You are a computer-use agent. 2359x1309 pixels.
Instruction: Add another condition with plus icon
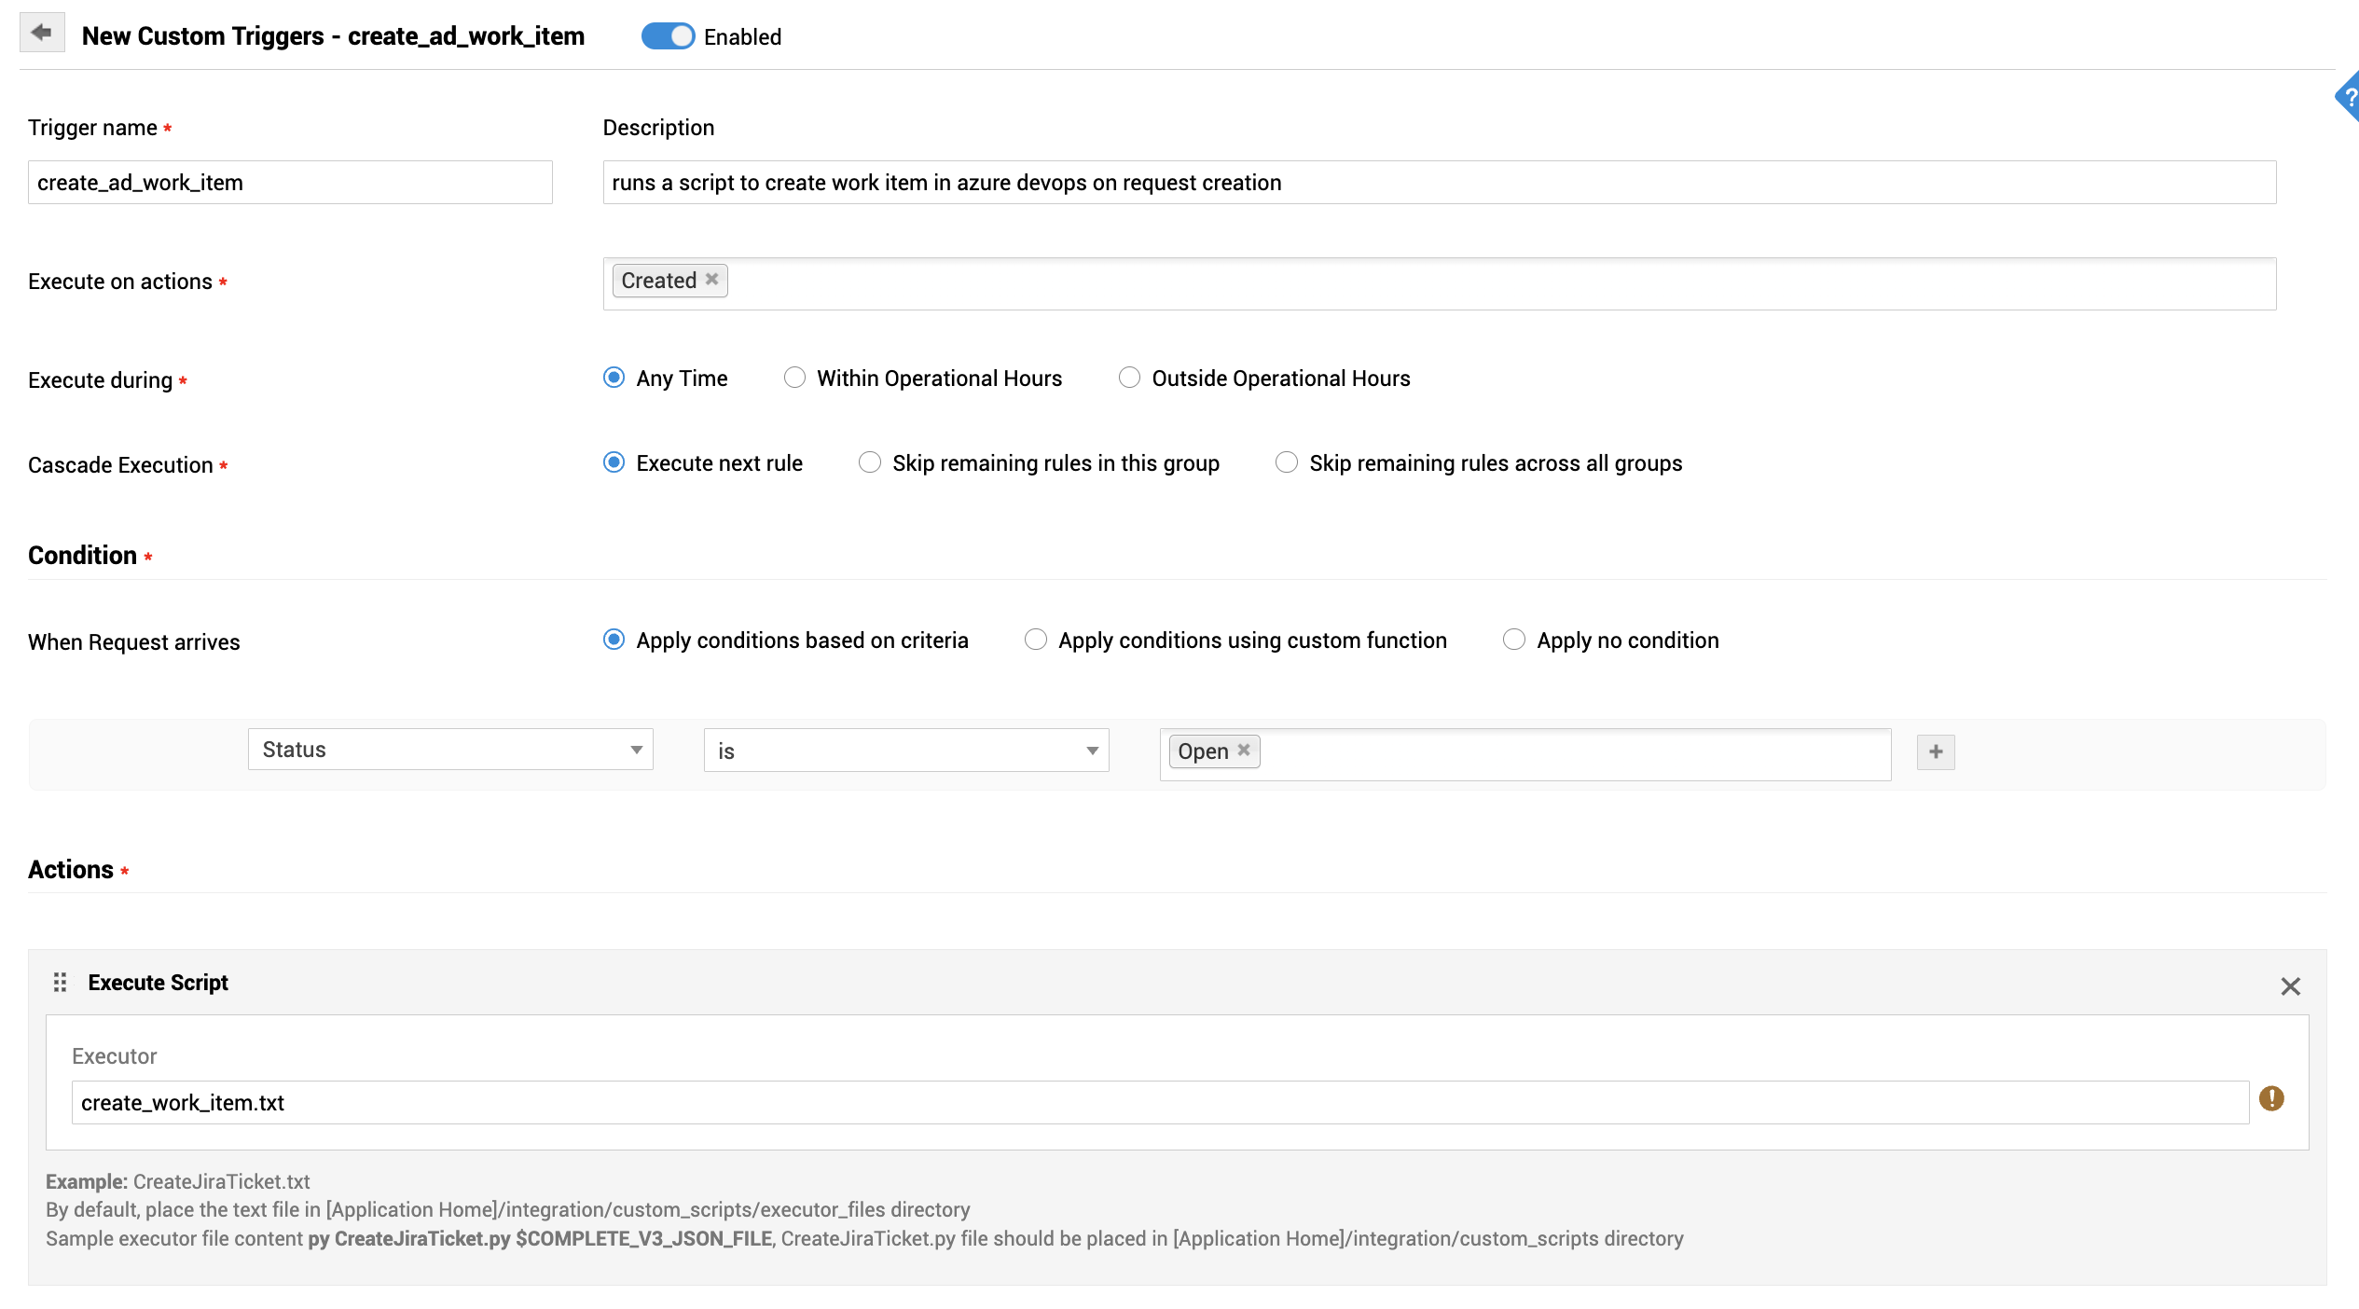click(x=1936, y=752)
